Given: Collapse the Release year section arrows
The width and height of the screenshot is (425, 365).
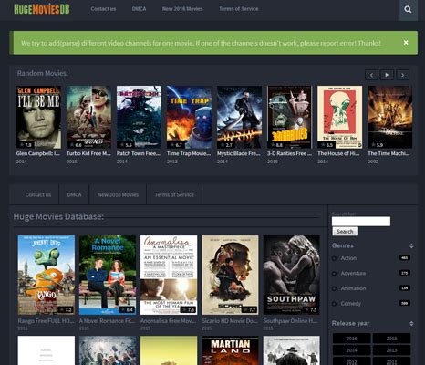Looking at the screenshot, I should (x=411, y=324).
